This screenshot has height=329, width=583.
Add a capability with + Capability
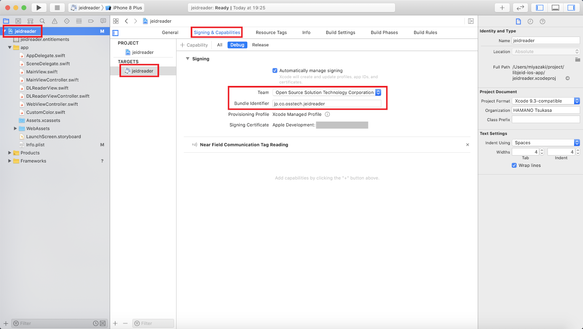194,45
